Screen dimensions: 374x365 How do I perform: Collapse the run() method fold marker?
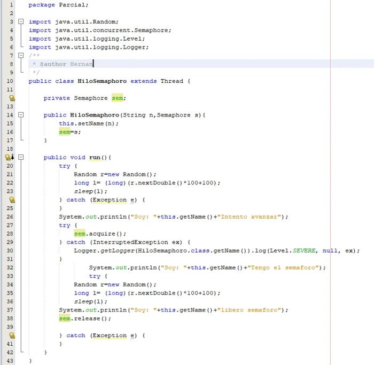tap(21, 157)
